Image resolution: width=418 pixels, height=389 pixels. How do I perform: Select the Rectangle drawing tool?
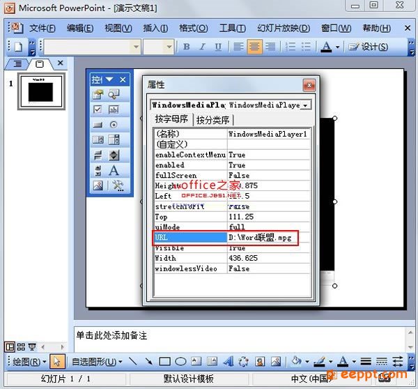(x=164, y=362)
